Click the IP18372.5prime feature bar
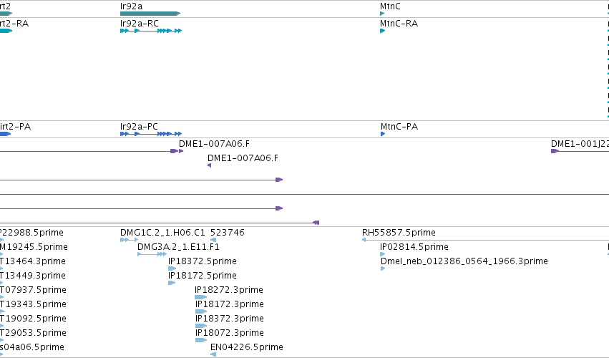 (x=172, y=268)
